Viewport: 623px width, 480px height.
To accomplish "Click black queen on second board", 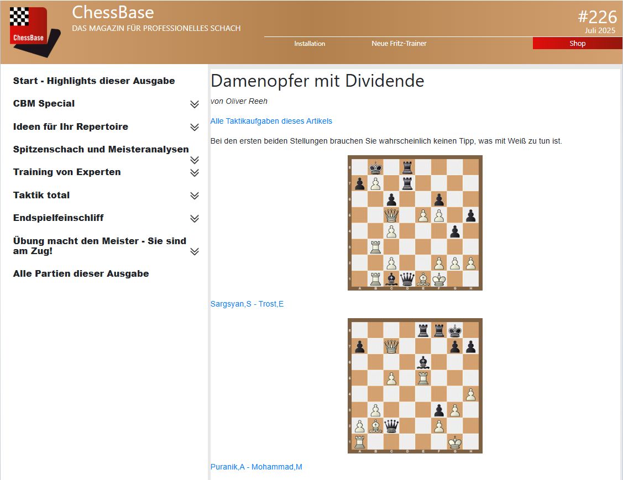I will (391, 426).
